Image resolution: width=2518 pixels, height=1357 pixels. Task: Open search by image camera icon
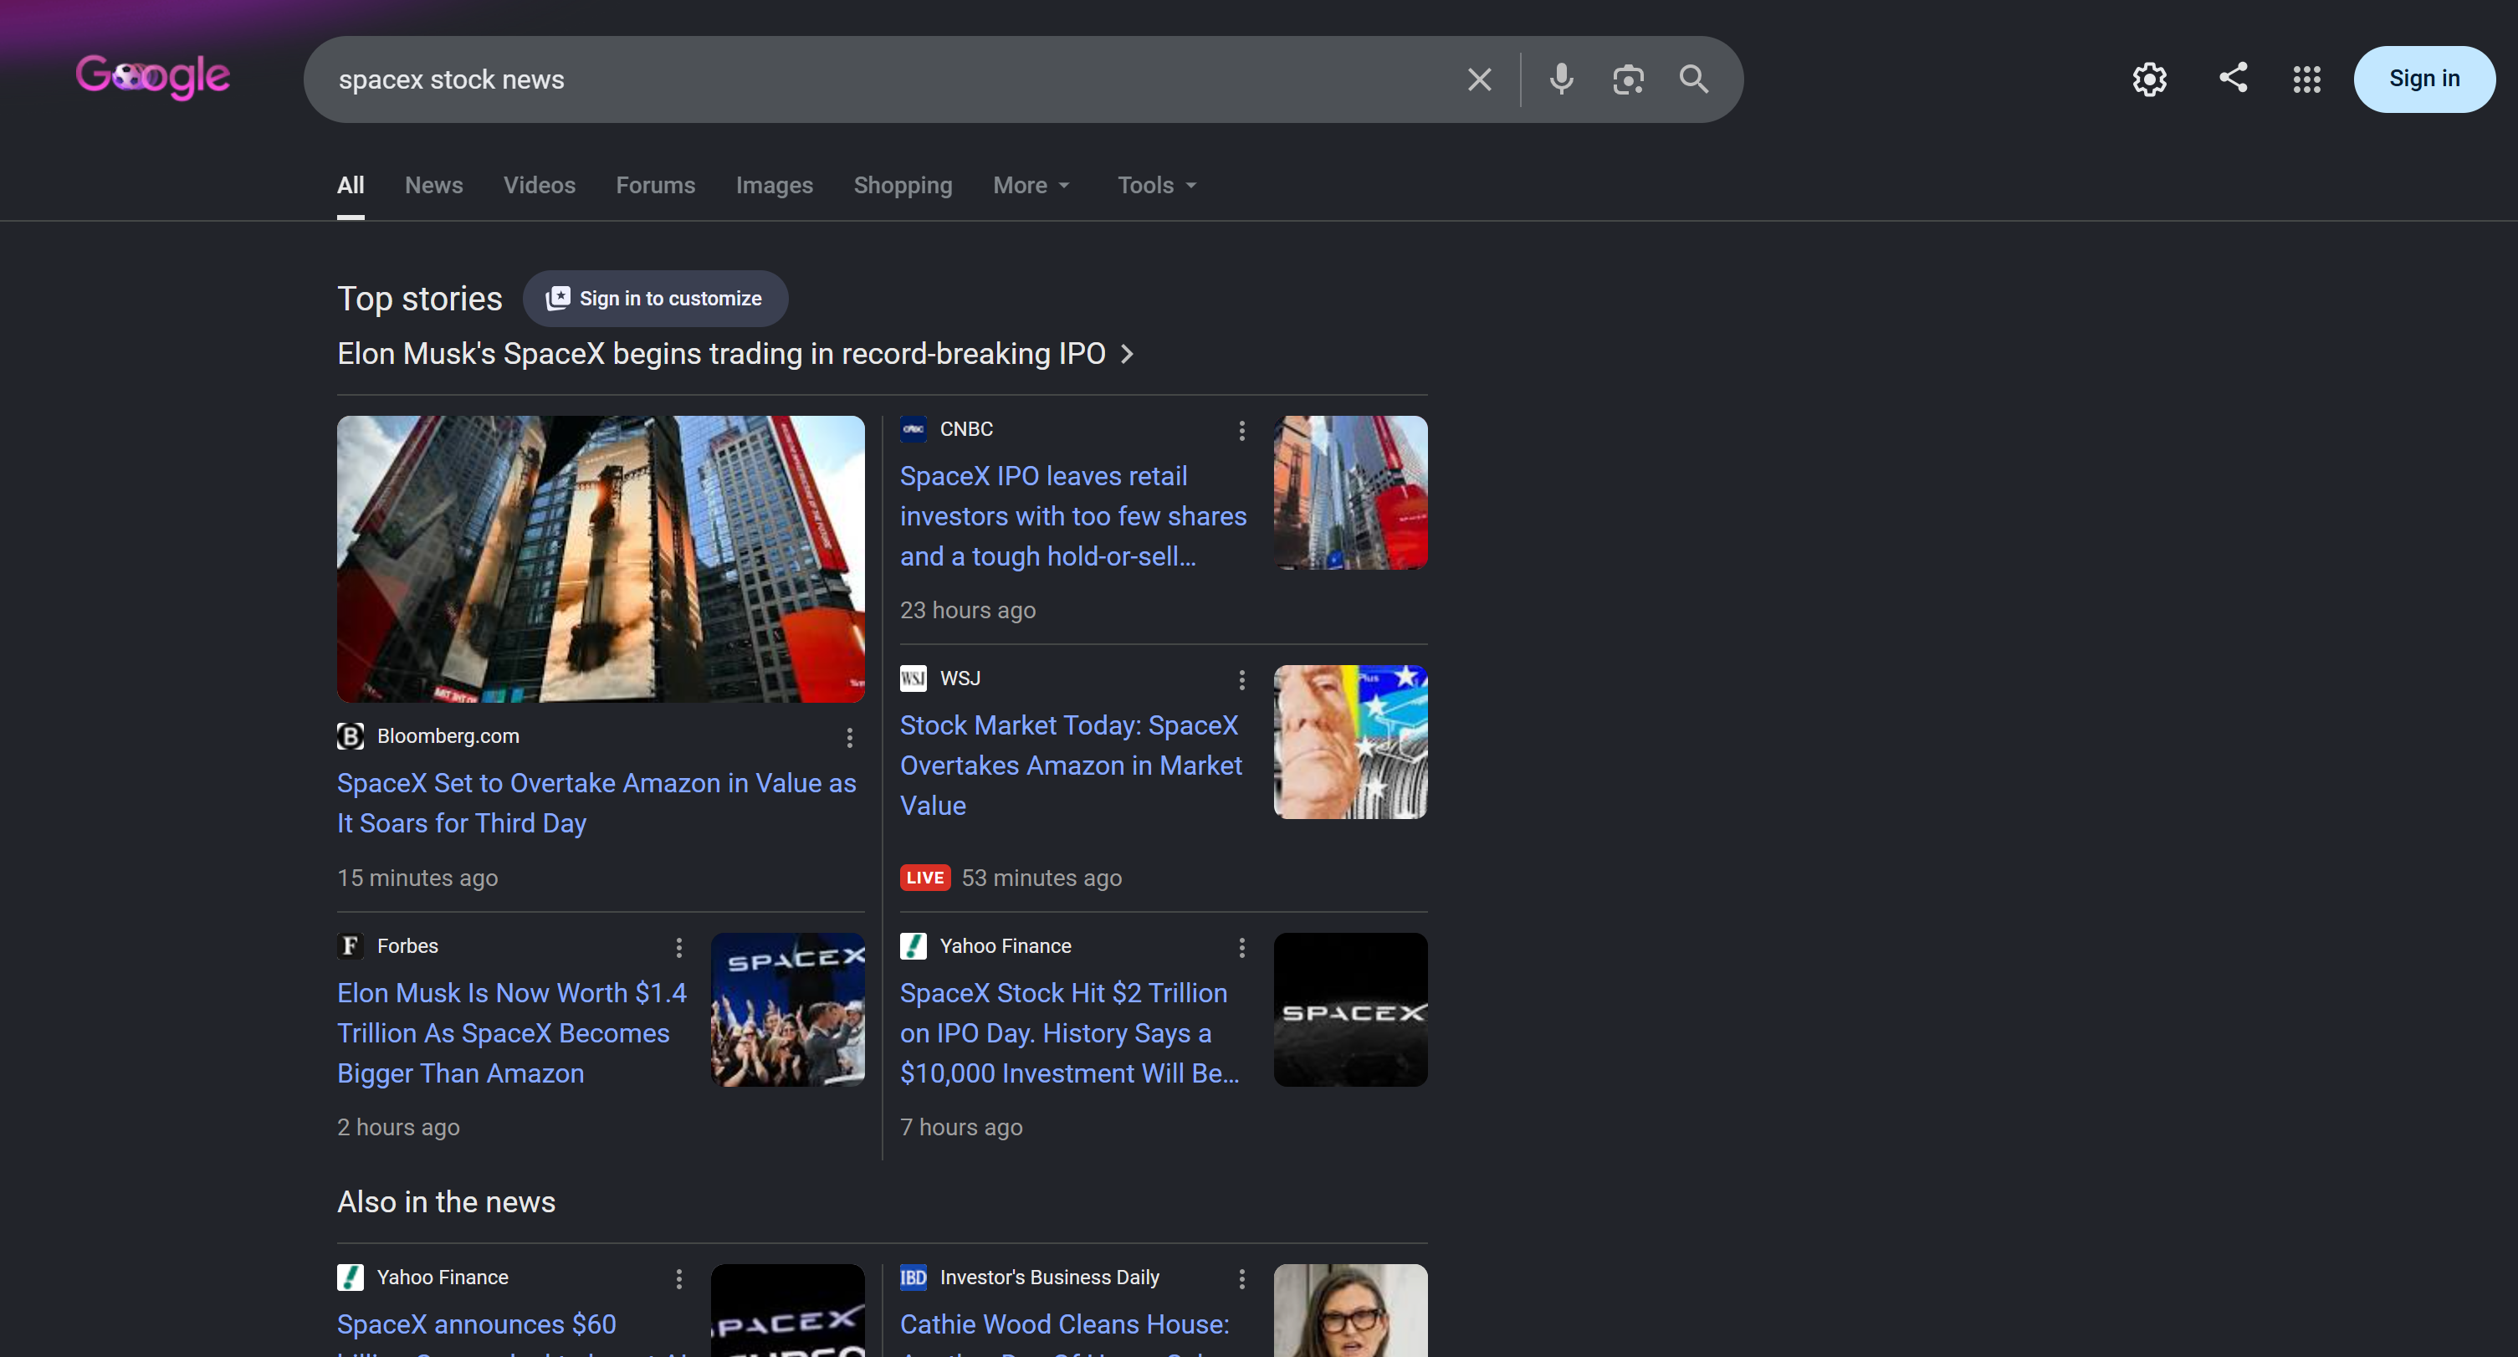click(x=1628, y=79)
